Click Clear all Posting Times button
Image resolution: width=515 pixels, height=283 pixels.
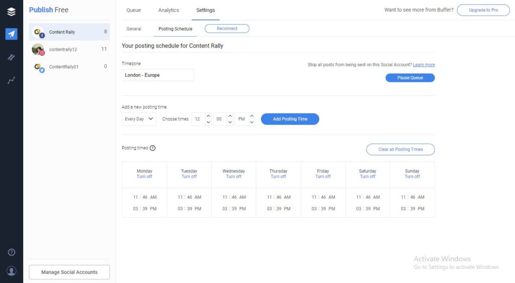pyautogui.click(x=400, y=150)
